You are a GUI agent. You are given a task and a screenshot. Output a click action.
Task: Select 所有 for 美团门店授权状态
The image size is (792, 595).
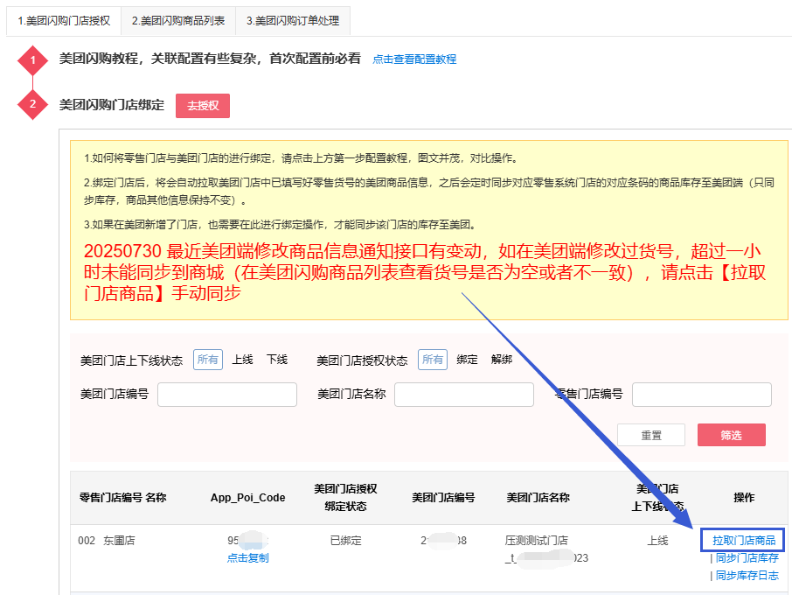point(433,360)
